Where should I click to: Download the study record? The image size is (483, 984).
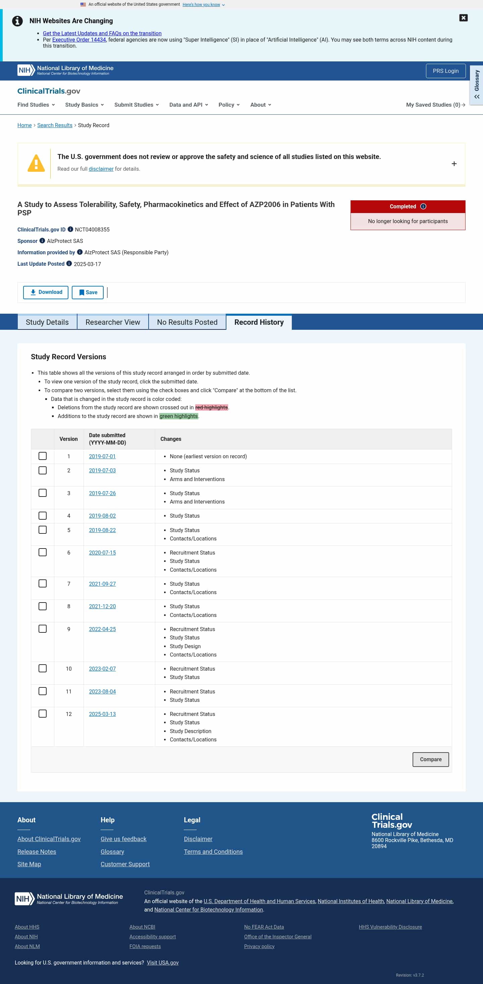point(46,293)
